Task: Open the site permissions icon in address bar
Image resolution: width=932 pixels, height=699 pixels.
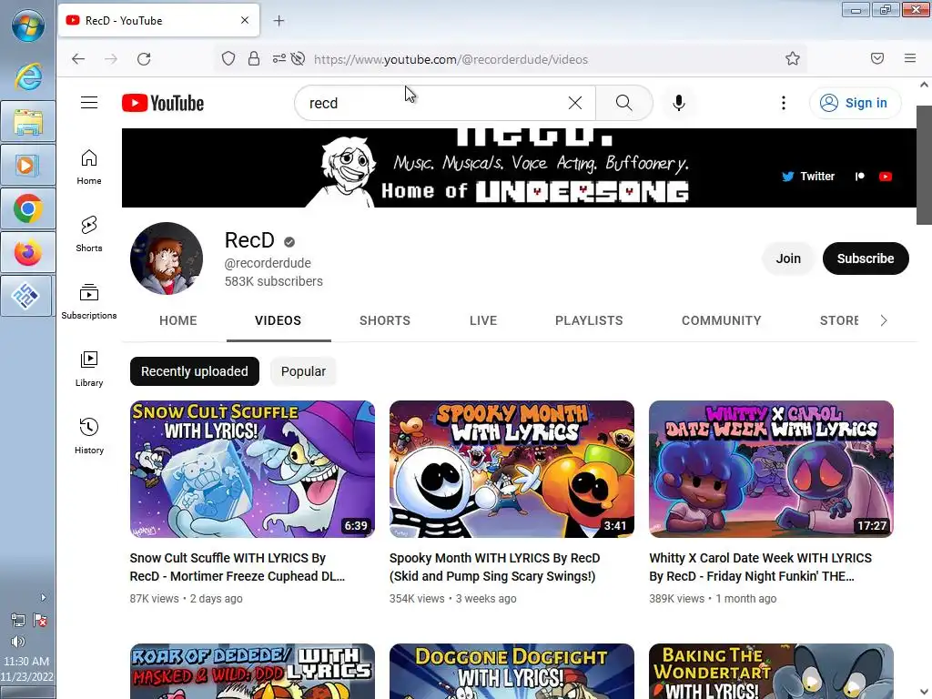Action: (279, 58)
